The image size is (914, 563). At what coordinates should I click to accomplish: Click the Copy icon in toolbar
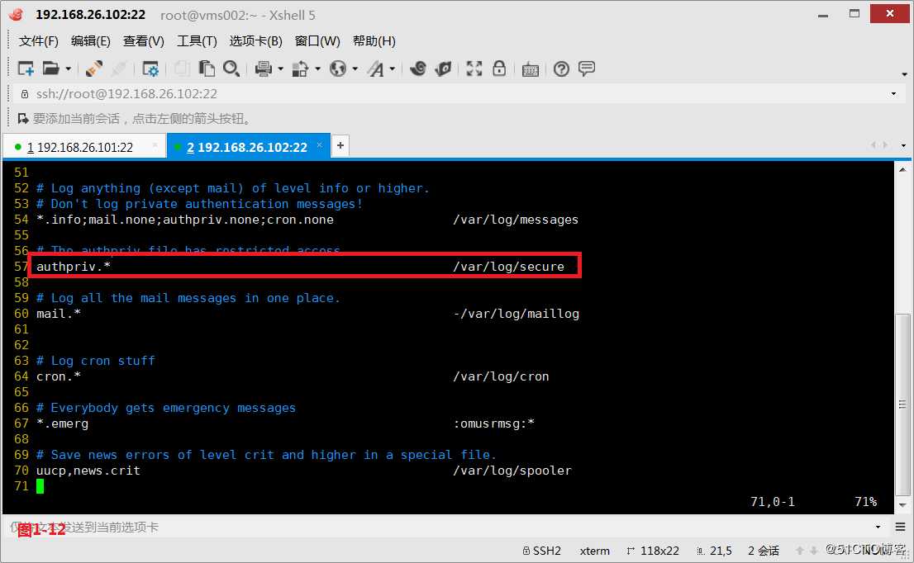pos(182,69)
